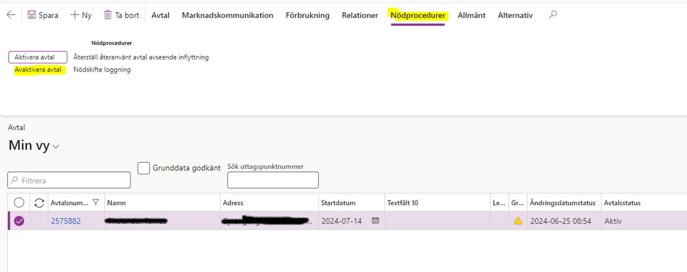
Task: Click the Aktivera avtal button
Action: coord(34,57)
